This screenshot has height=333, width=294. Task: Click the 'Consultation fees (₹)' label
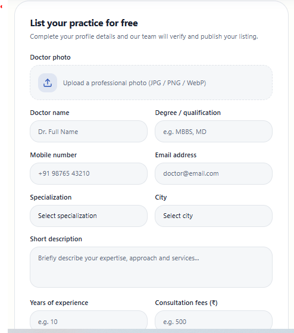pyautogui.click(x=186, y=303)
